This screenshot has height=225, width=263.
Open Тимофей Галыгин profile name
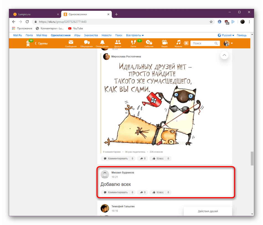click(123, 206)
